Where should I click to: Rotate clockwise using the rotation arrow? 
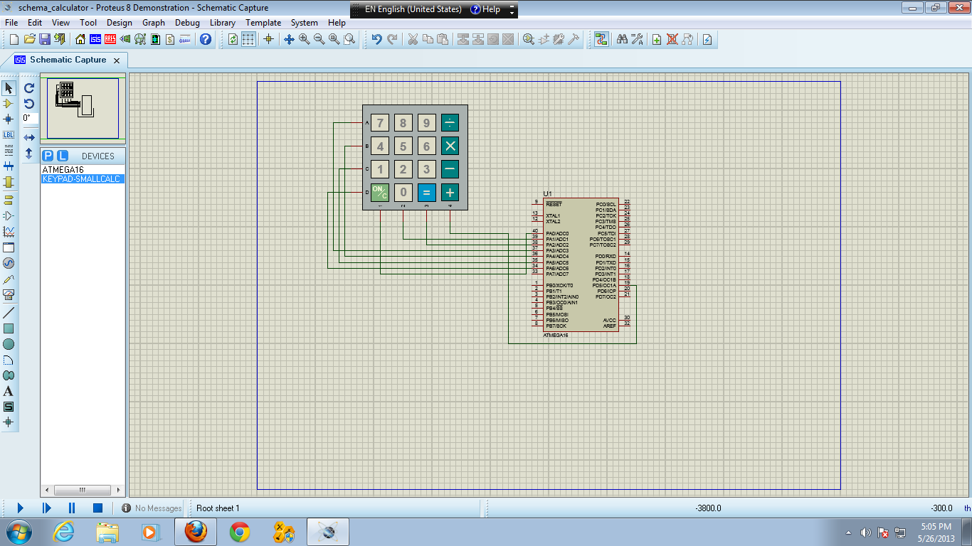[x=29, y=88]
